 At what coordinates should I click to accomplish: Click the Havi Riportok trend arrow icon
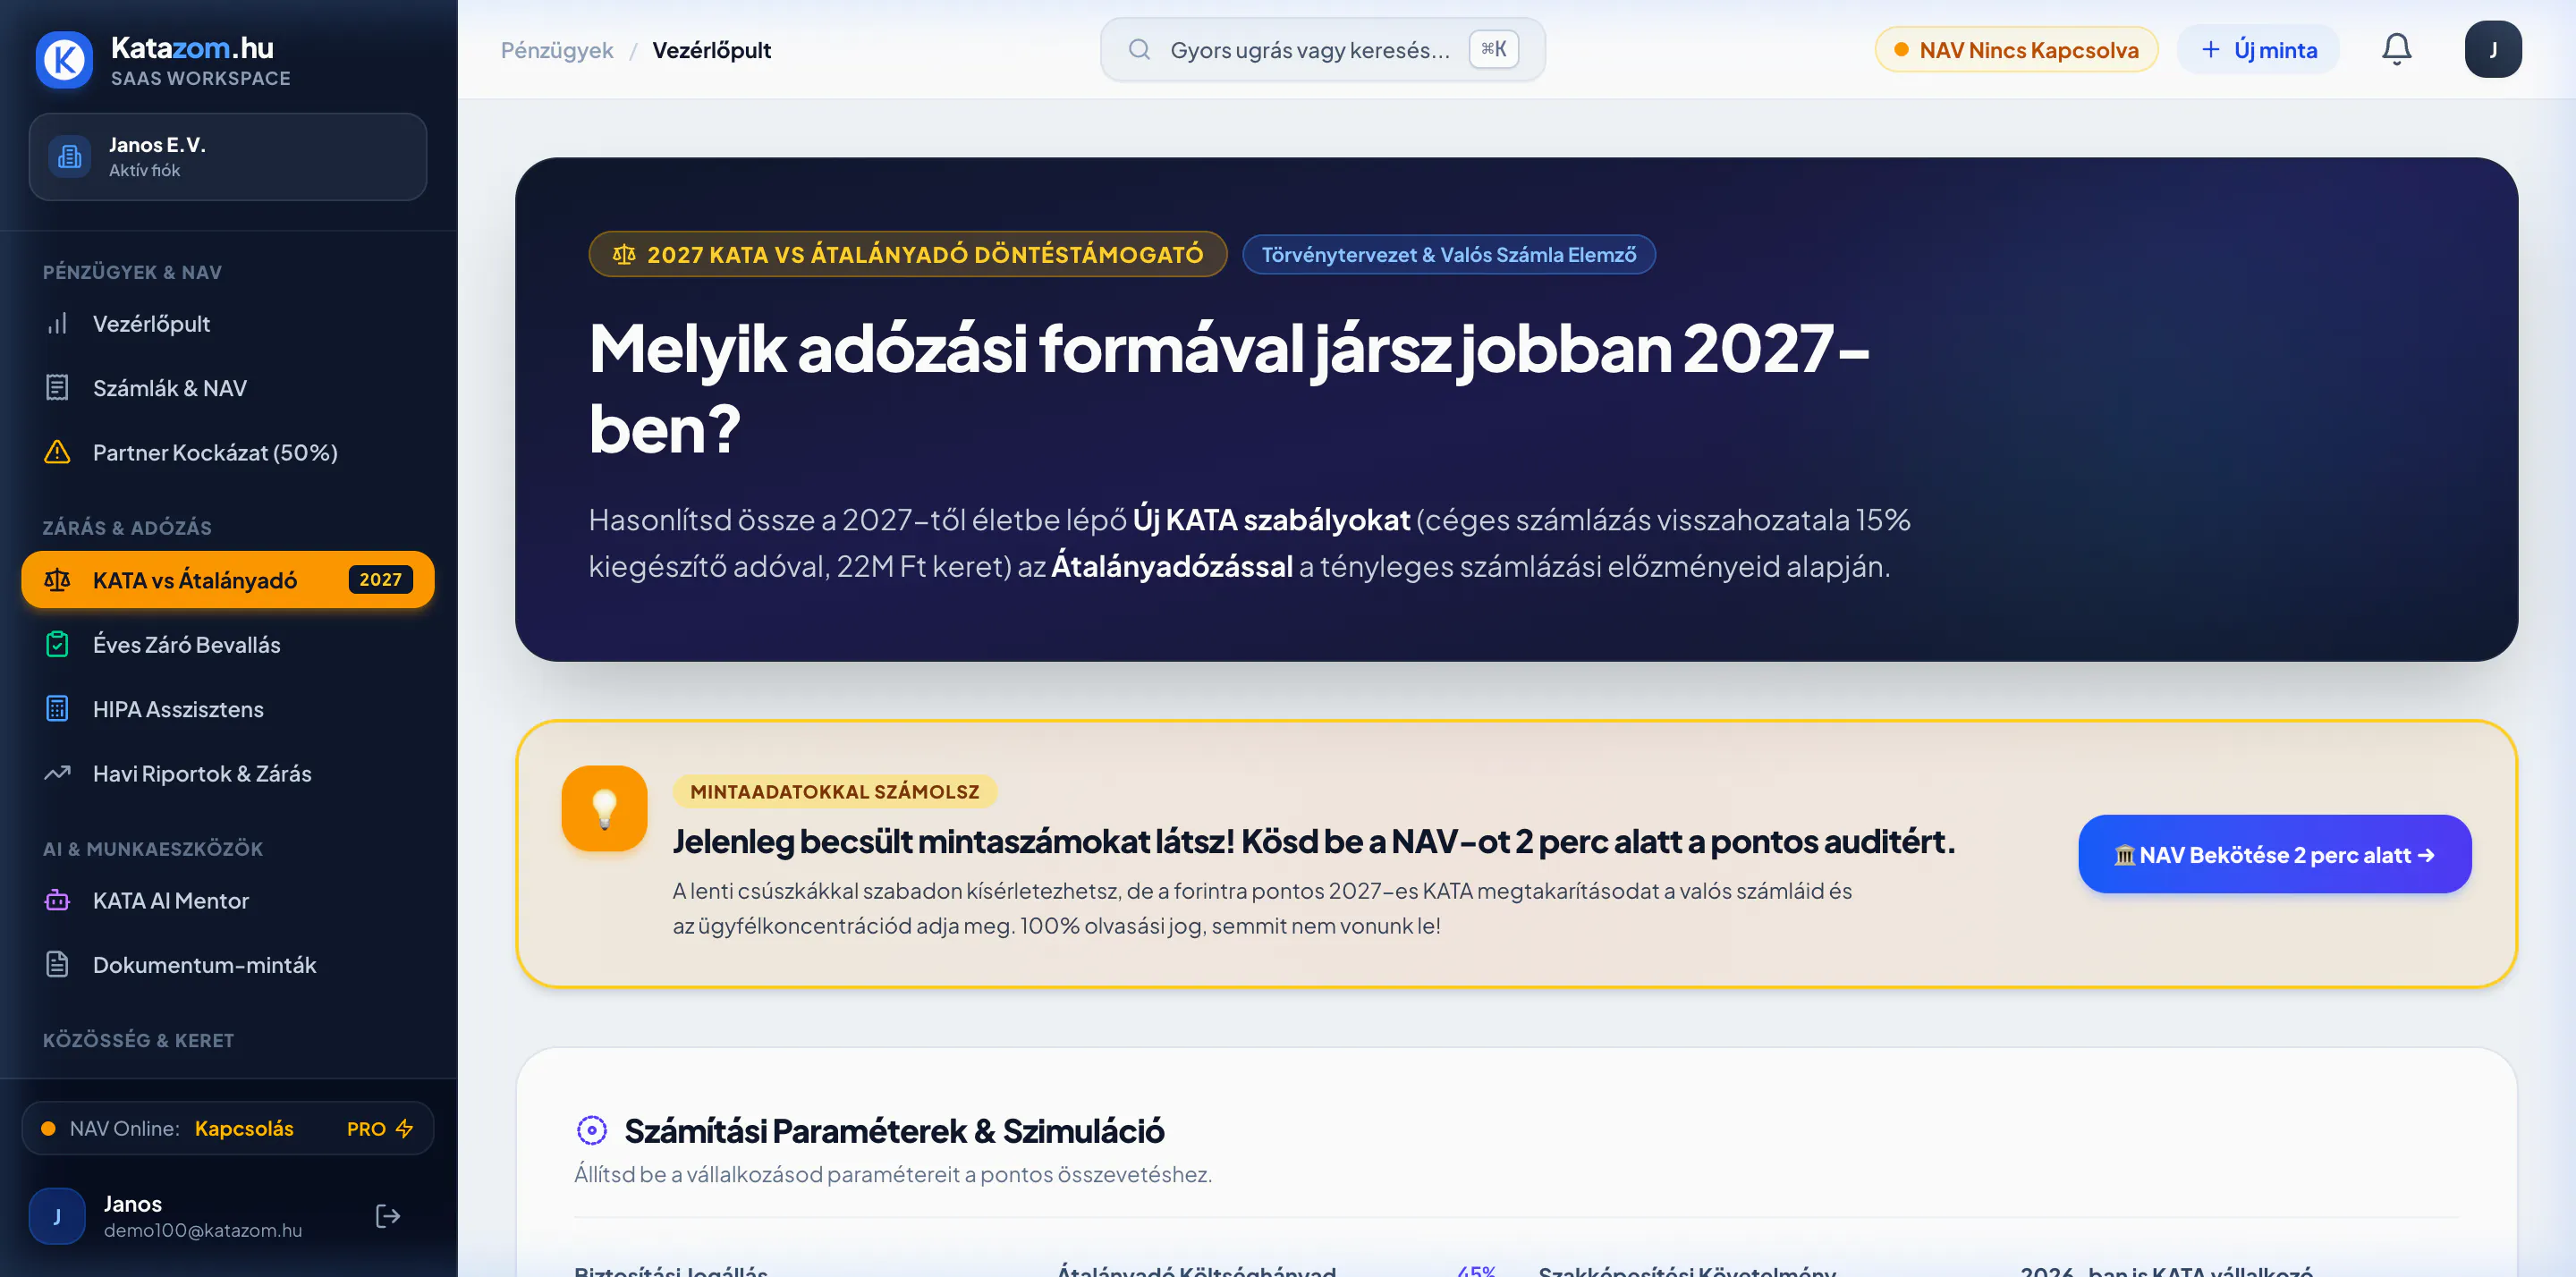pos(57,773)
